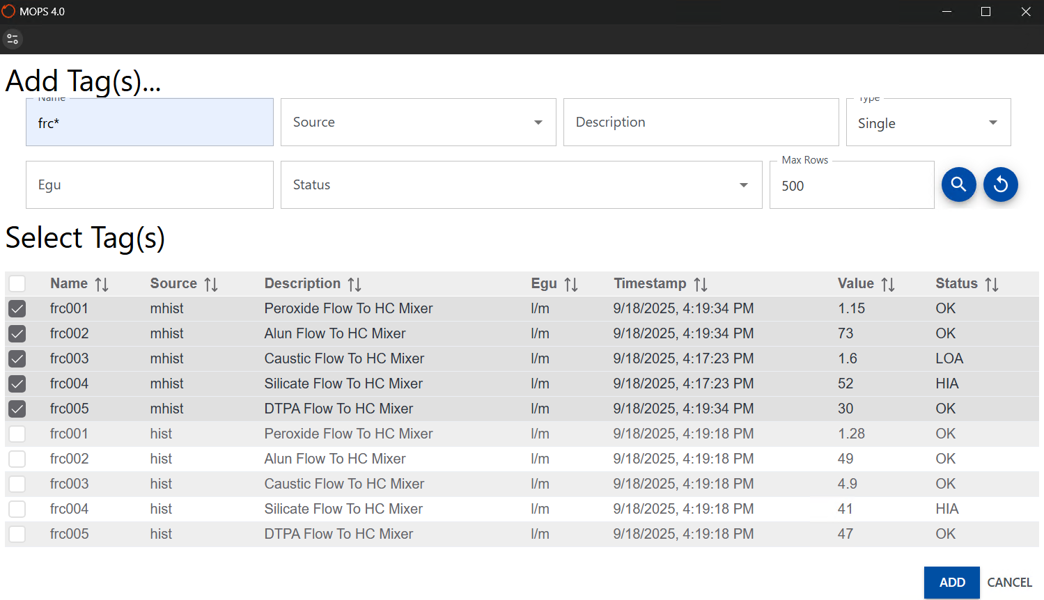This screenshot has width=1044, height=600.
Task: Sort by the Value column arrows
Action: [888, 283]
